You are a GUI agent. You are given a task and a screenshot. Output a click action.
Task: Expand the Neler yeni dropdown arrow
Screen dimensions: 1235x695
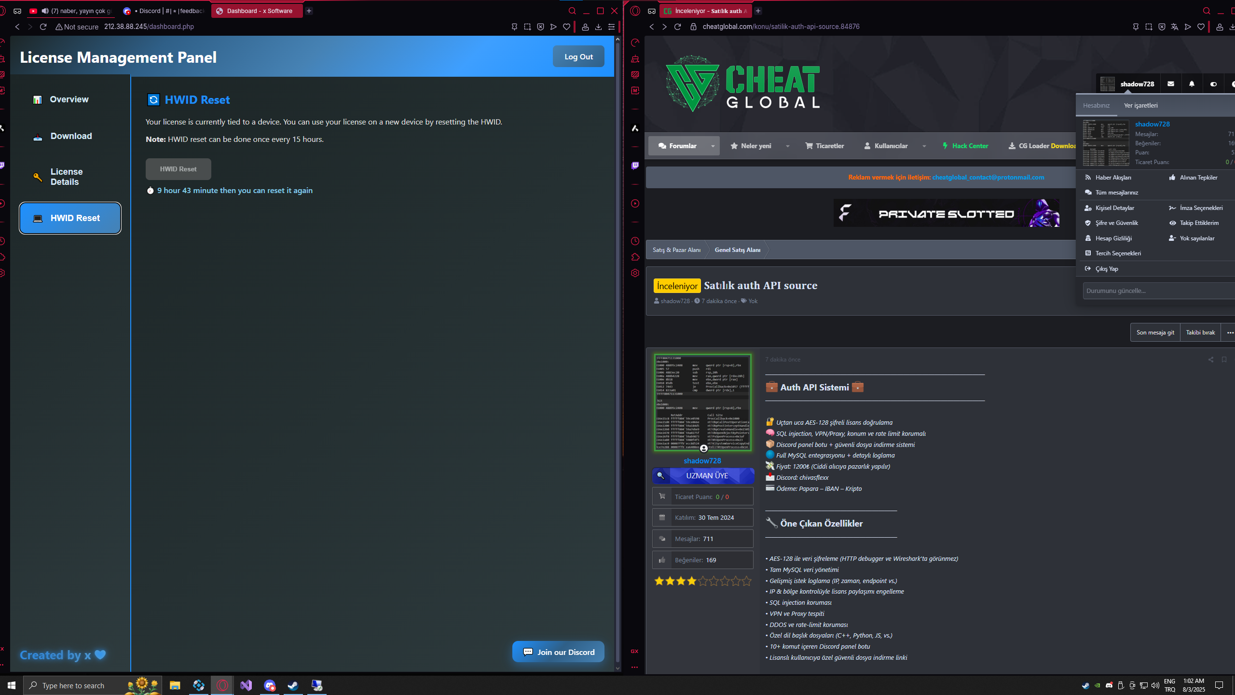pyautogui.click(x=788, y=146)
